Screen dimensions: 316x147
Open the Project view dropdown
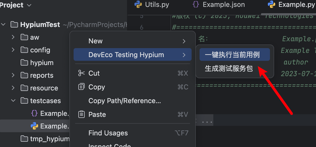point(29,5)
